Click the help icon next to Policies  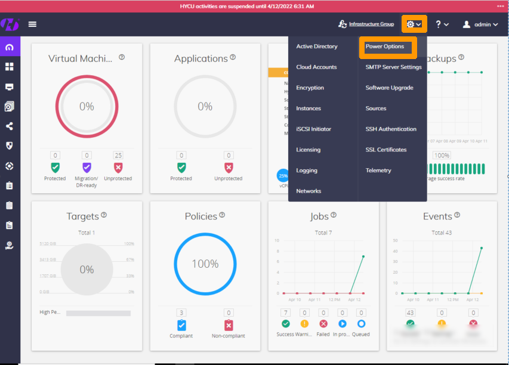pyautogui.click(x=222, y=215)
